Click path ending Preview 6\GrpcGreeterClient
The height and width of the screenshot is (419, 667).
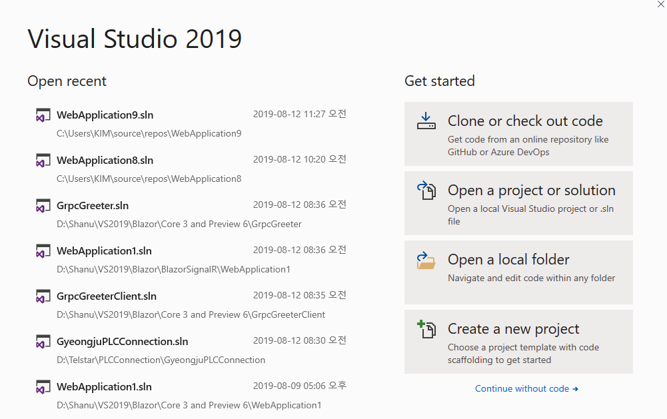coord(191,315)
